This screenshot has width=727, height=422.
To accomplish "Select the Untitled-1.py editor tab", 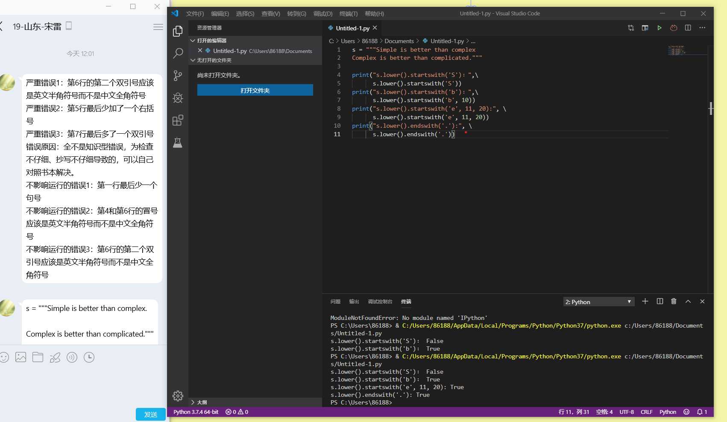I will [352, 28].
